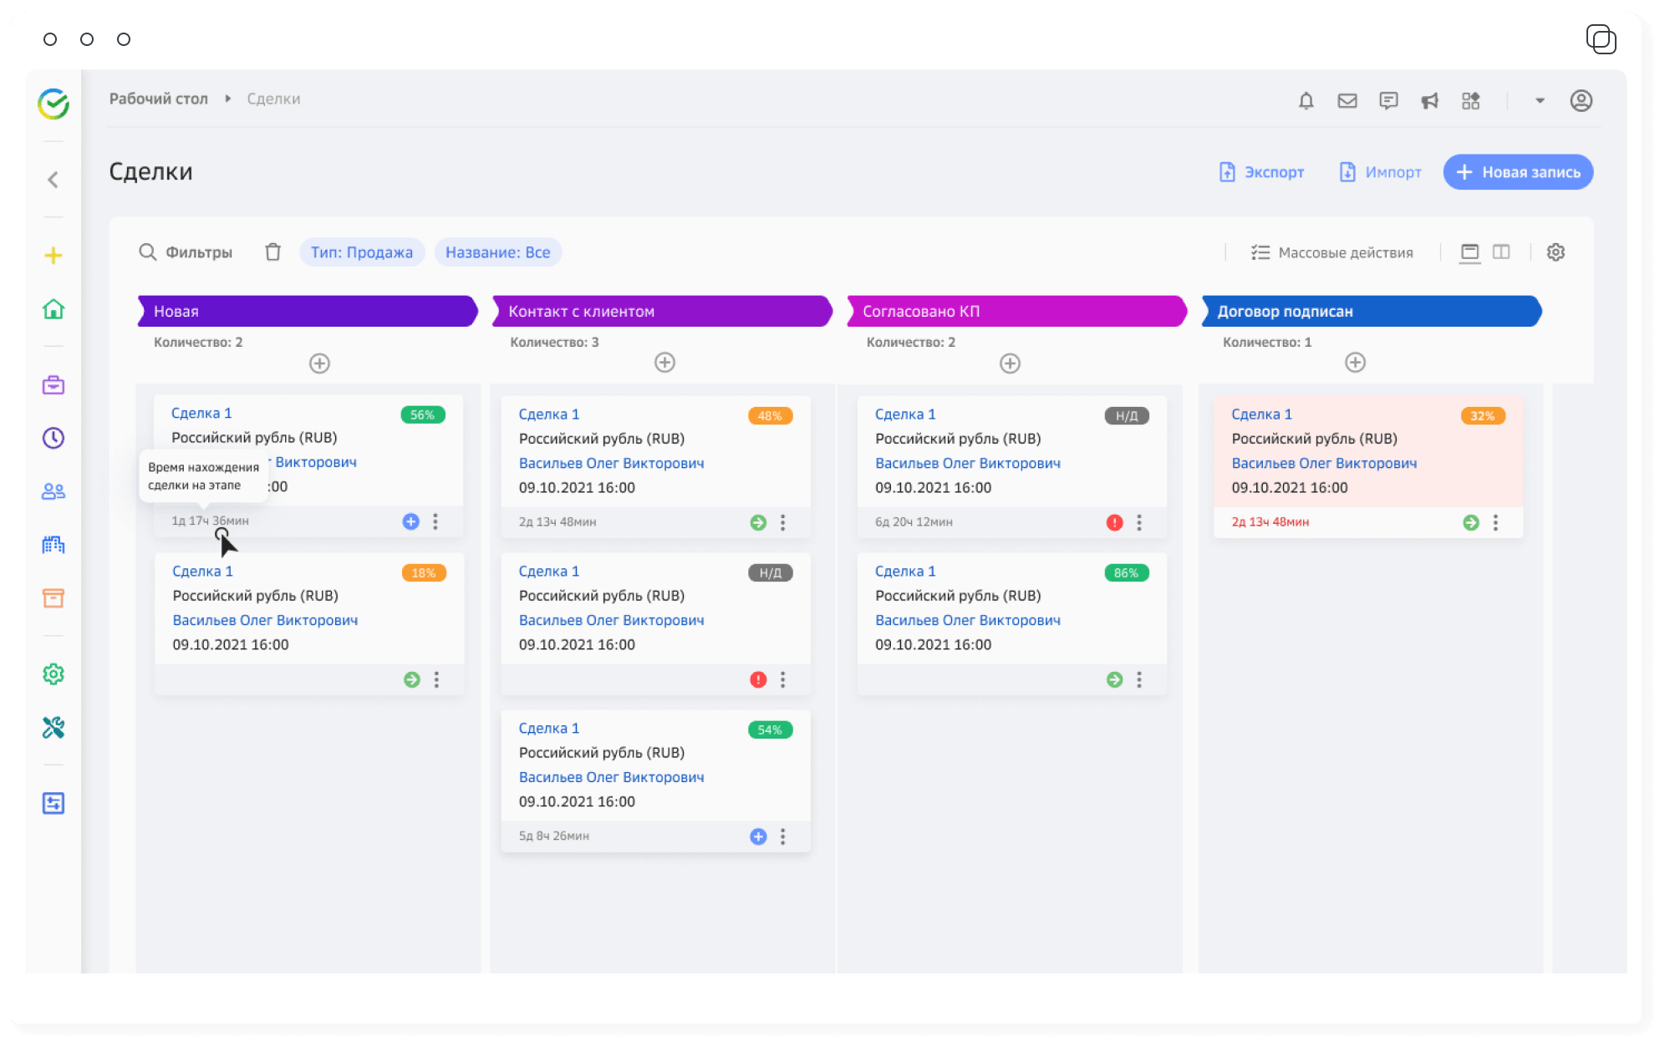Open the contacts people icon in sidebar

53,491
